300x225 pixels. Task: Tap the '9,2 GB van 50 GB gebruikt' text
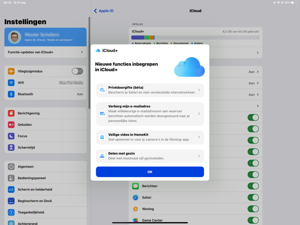(x=241, y=32)
